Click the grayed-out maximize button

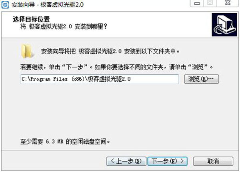(x=210, y=3)
